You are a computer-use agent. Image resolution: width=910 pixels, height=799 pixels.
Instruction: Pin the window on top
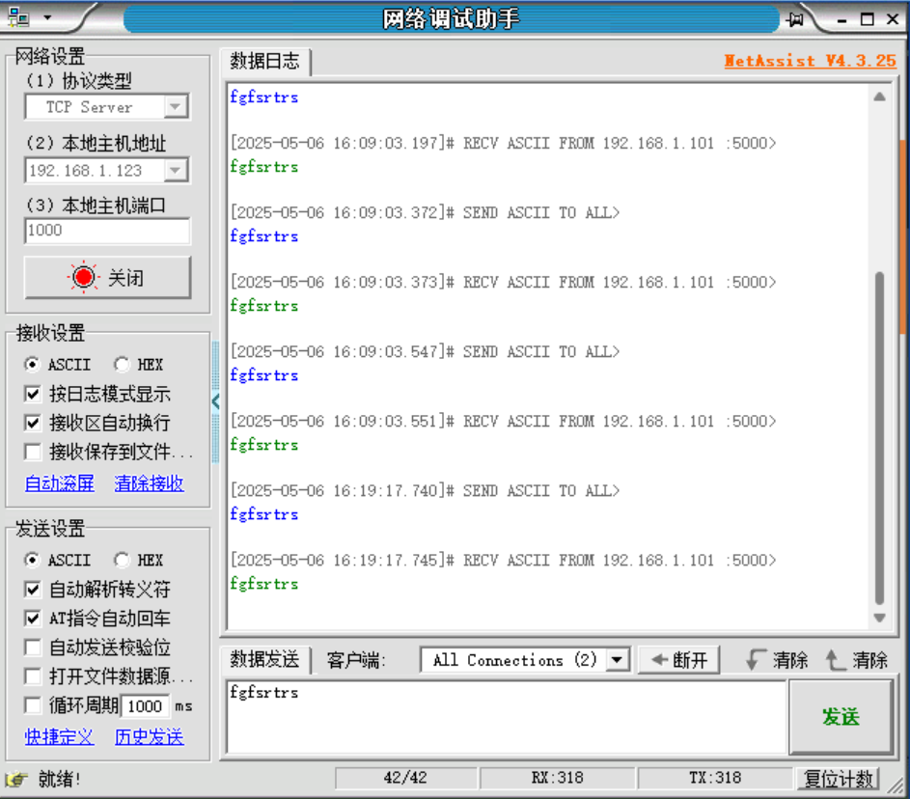click(795, 19)
